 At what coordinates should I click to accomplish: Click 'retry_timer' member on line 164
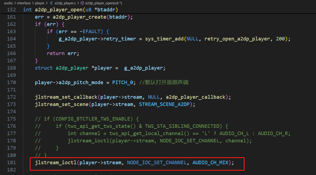[x=120, y=39]
